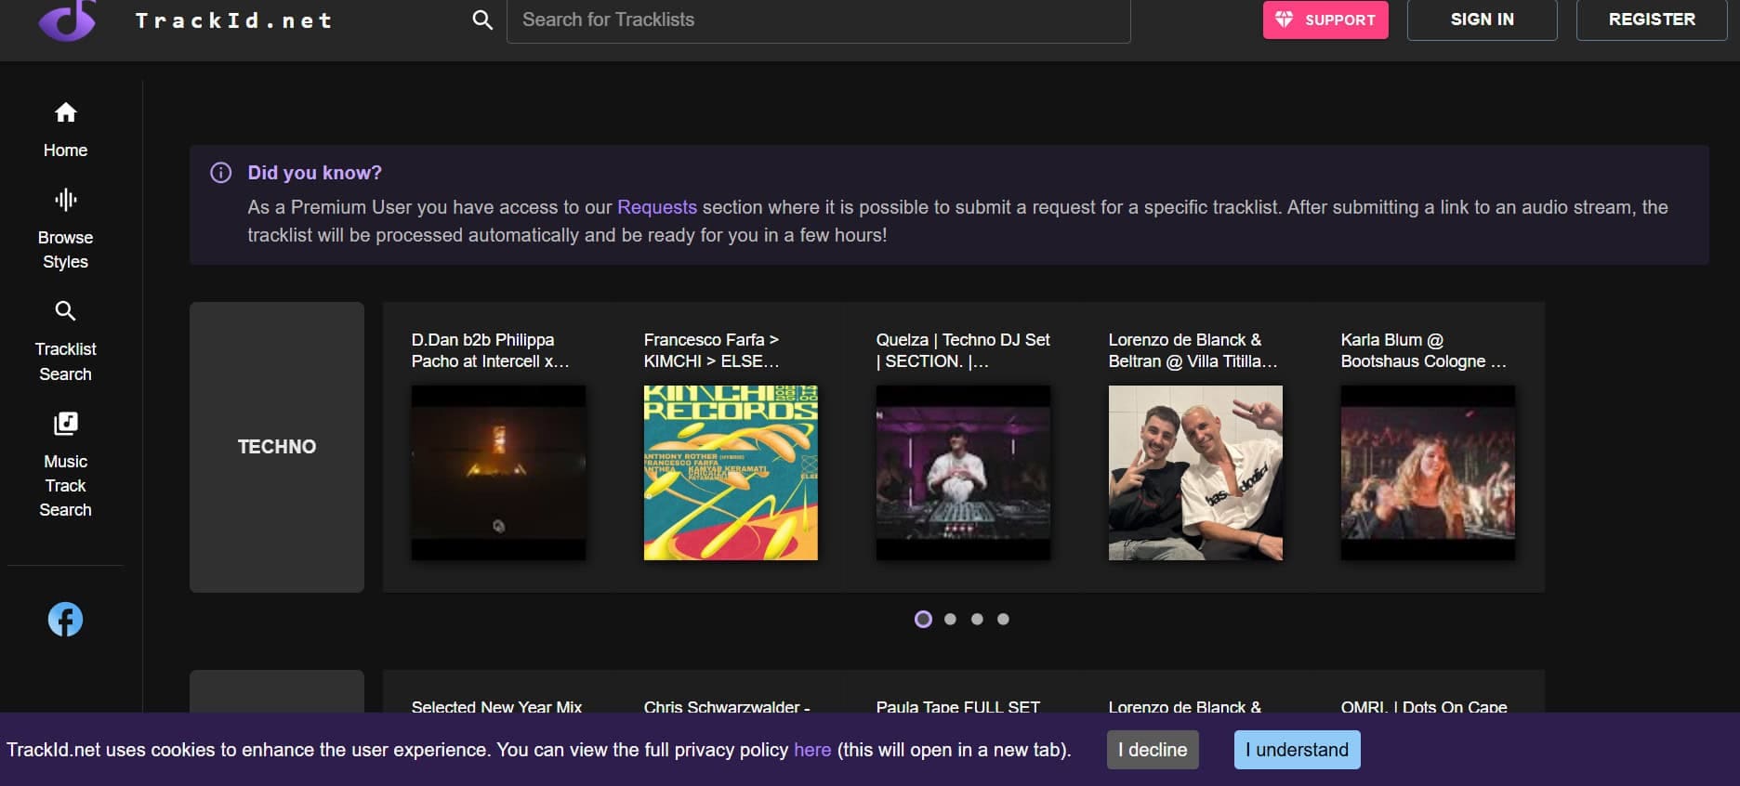Open Home from the sidebar house icon
The height and width of the screenshot is (786, 1740).
tap(65, 113)
